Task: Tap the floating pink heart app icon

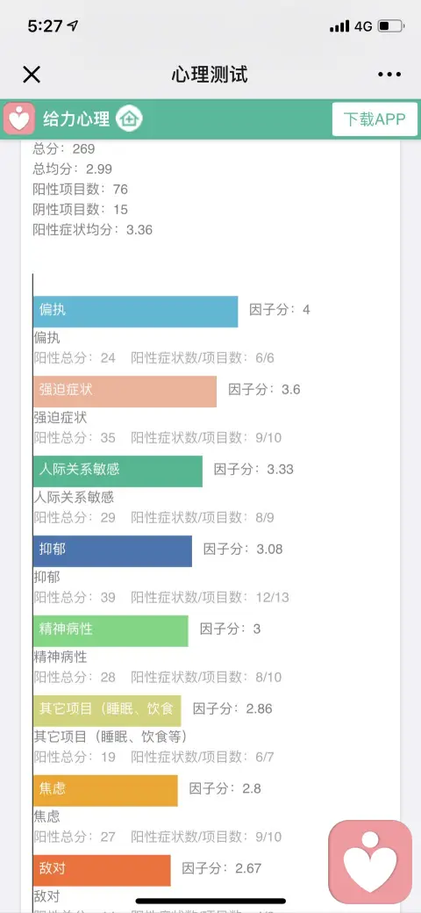Action: (370, 862)
